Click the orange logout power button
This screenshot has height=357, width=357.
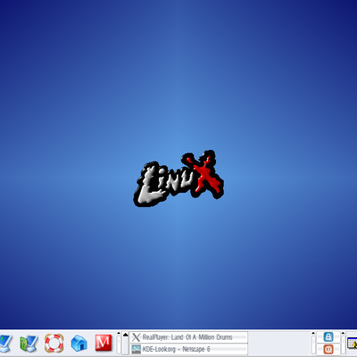tap(328, 349)
